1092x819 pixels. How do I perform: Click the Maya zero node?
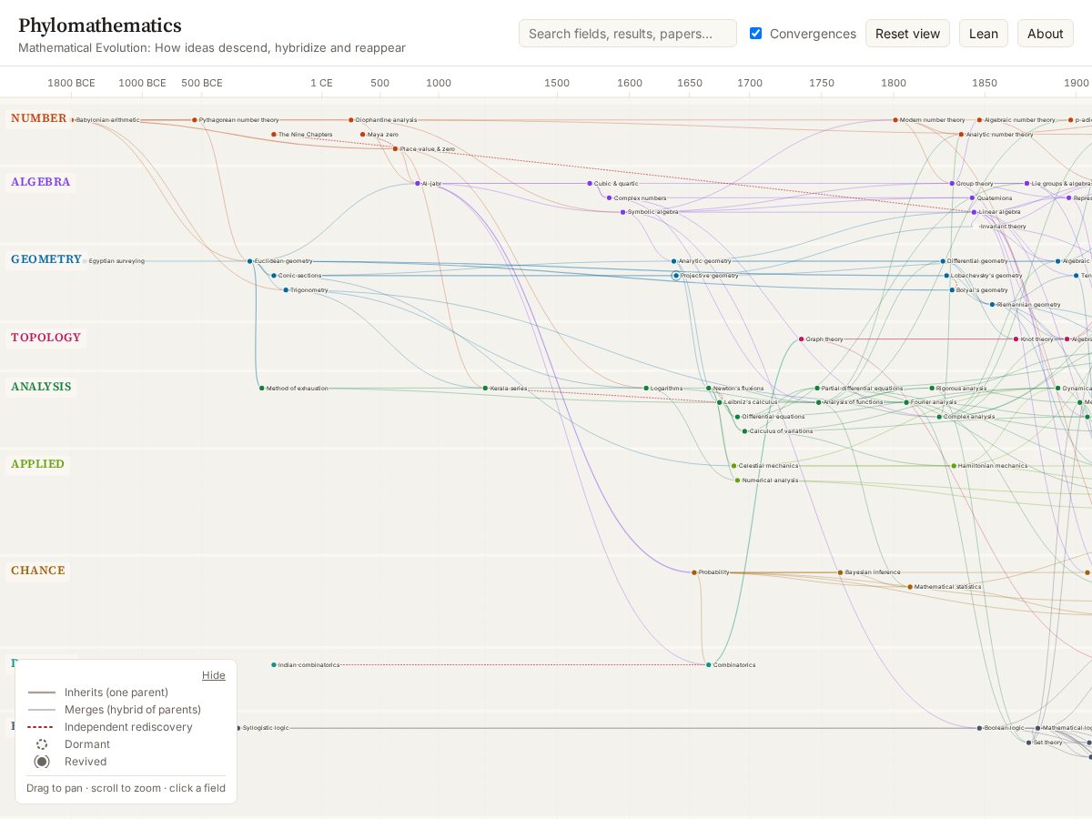coord(363,135)
